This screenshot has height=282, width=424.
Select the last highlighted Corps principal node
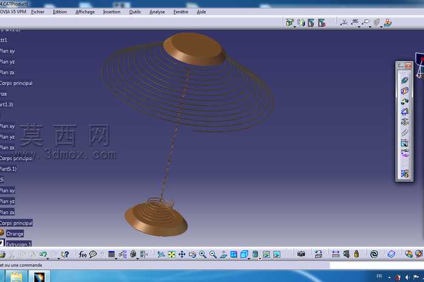(x=16, y=223)
